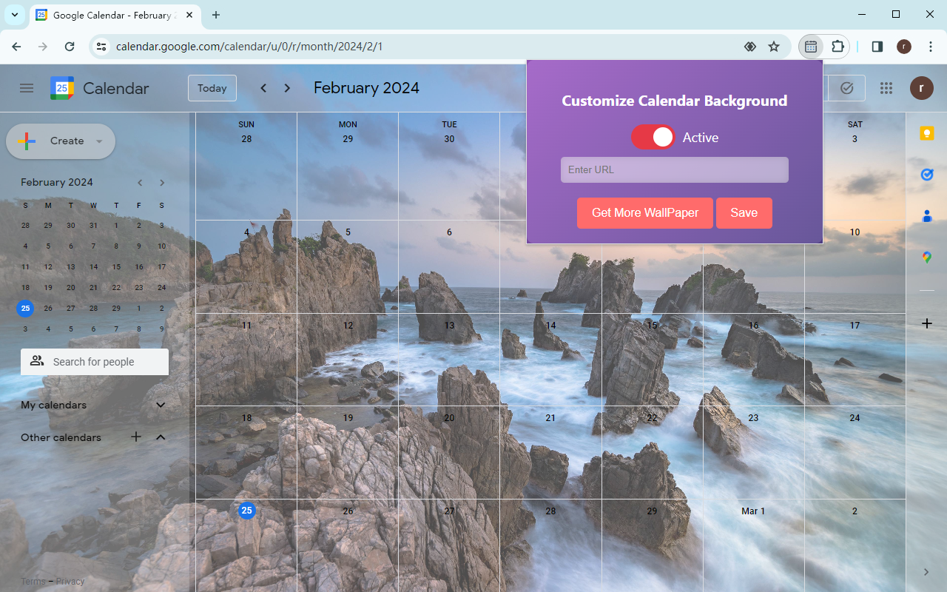Open the Google account avatar in Calendar
Viewport: 947px width, 592px height.
921,88
